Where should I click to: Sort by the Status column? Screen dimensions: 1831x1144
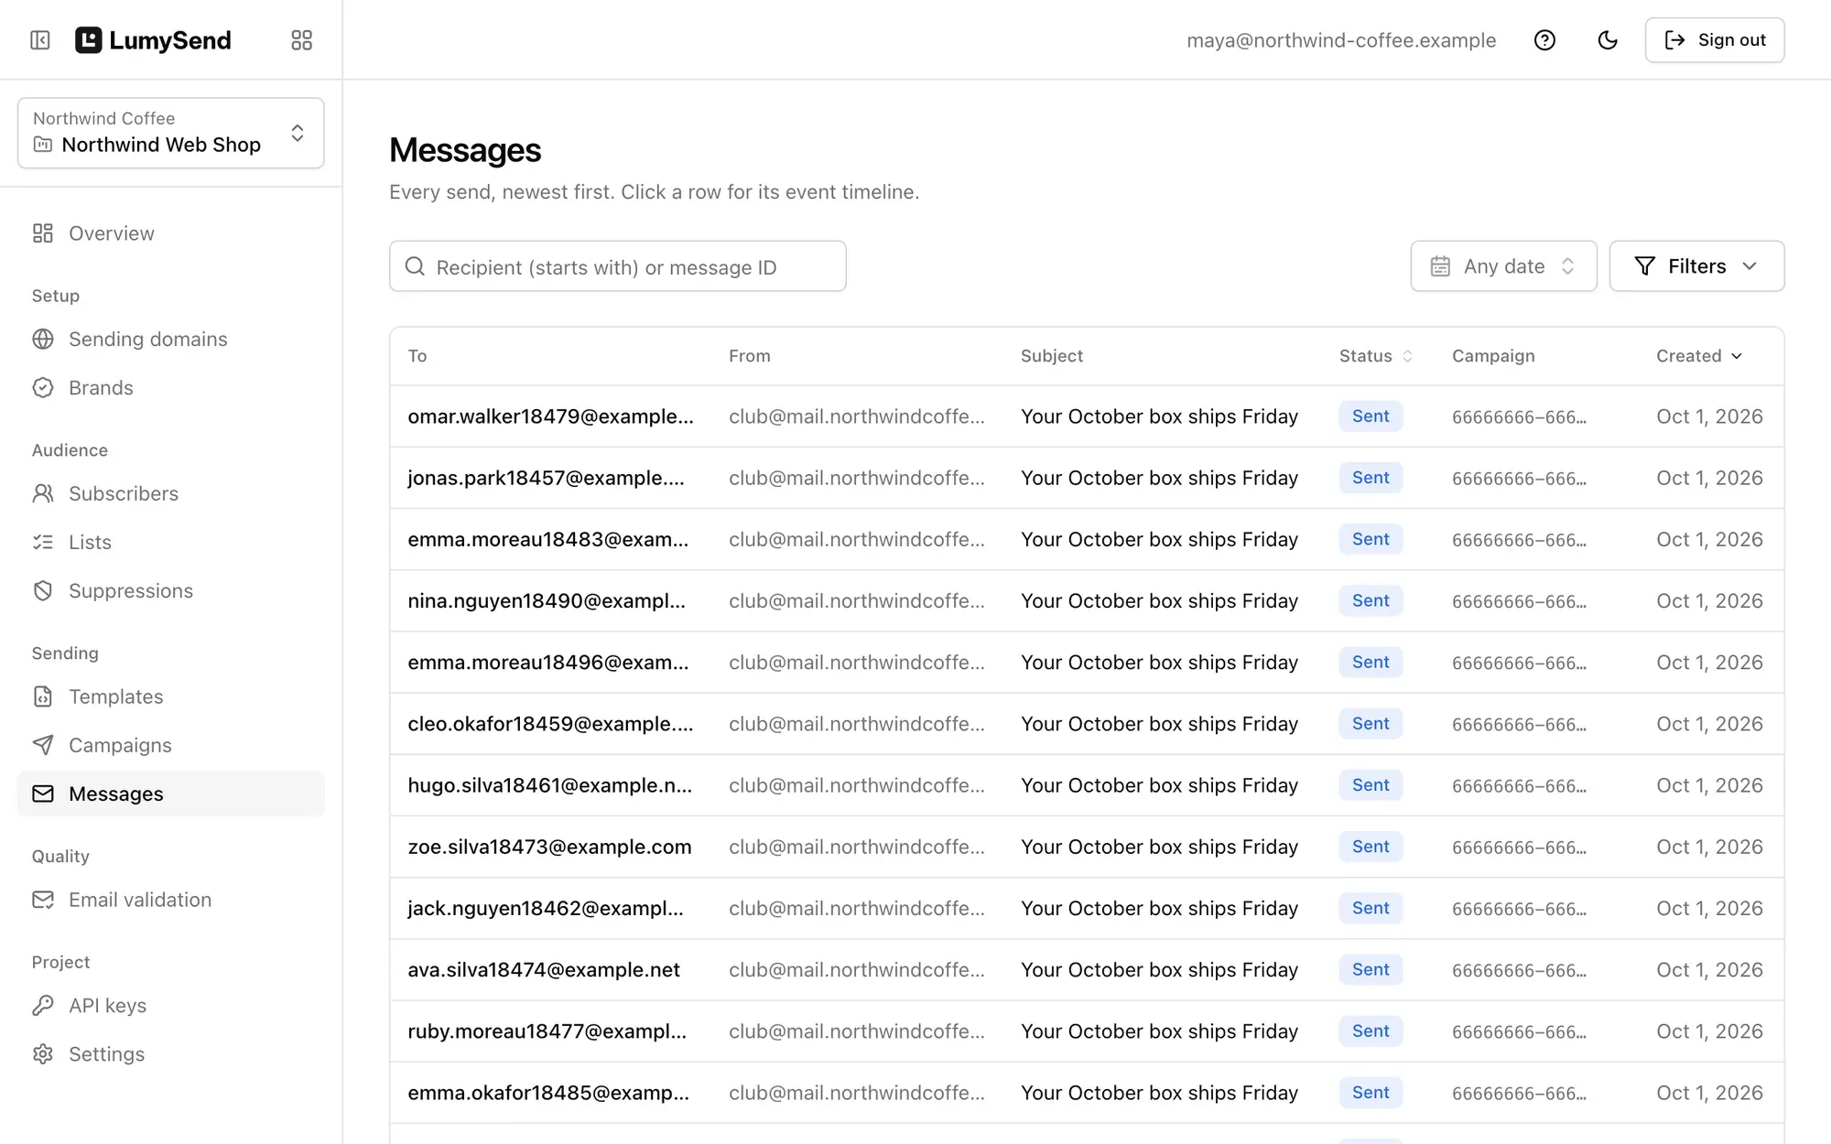pyautogui.click(x=1376, y=356)
